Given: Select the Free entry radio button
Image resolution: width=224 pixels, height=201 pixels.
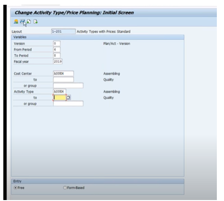Looking at the screenshot, I should point(15,188).
